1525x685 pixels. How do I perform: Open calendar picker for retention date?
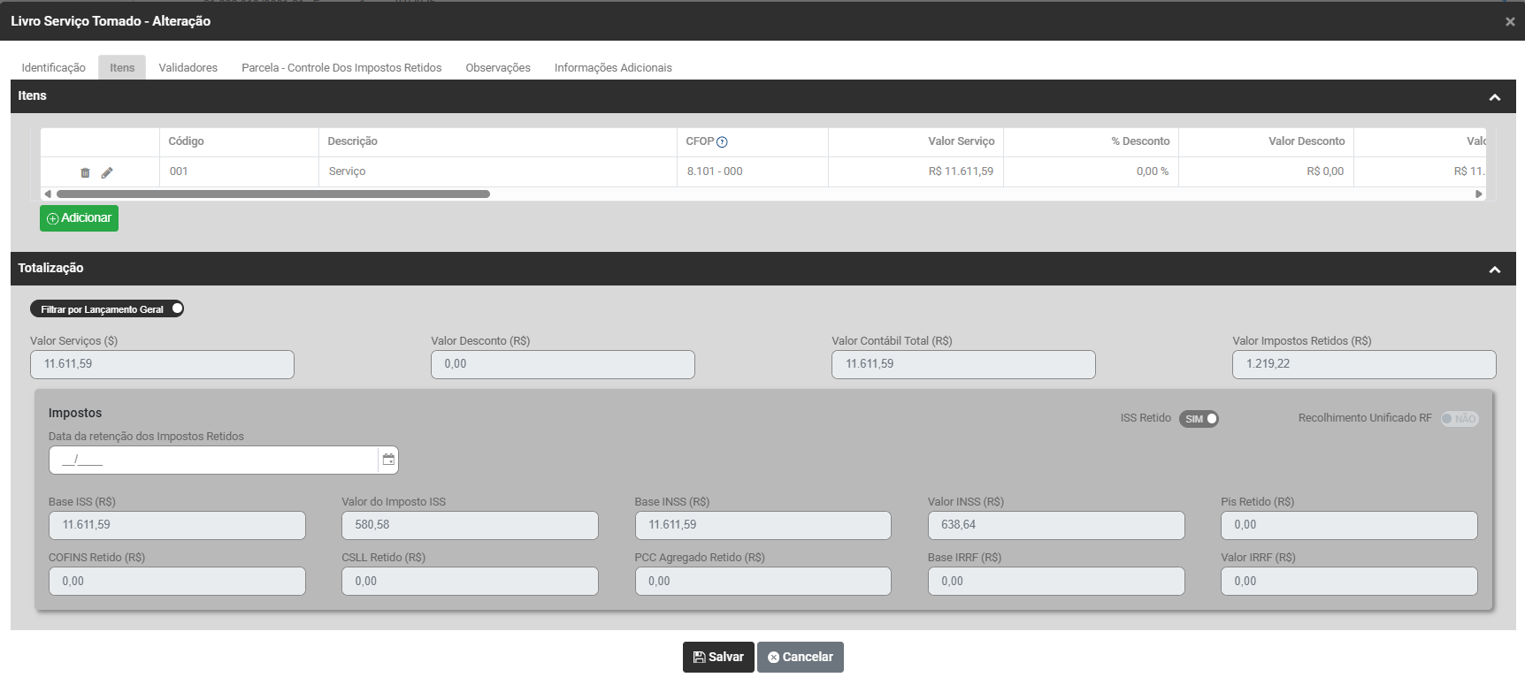tap(388, 460)
